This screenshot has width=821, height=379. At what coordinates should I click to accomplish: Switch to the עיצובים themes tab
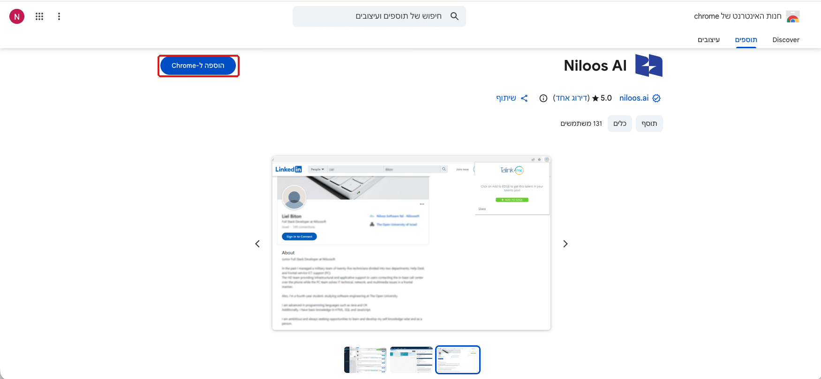(x=708, y=40)
